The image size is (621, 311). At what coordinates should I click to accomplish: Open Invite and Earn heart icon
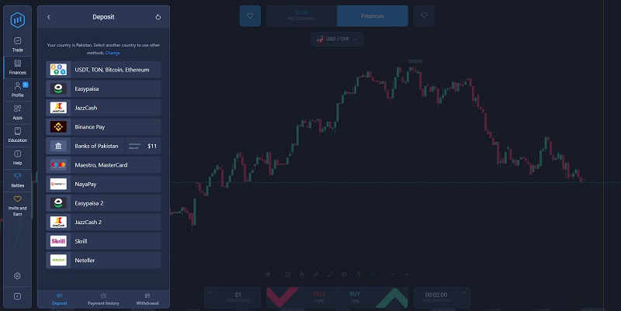coord(17,203)
